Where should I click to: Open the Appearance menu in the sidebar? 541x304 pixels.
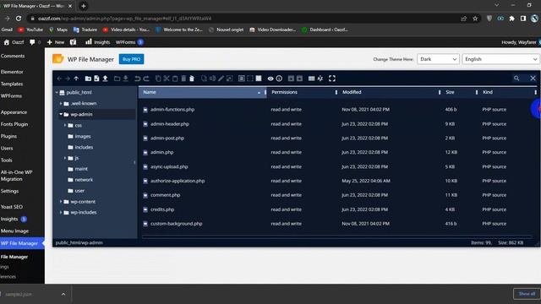coord(14,112)
